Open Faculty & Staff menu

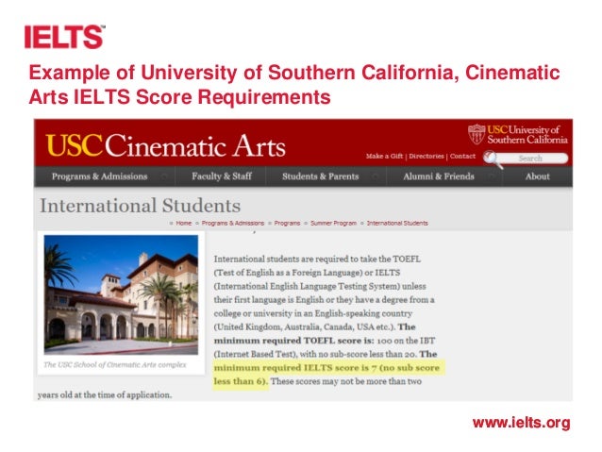[222, 176]
